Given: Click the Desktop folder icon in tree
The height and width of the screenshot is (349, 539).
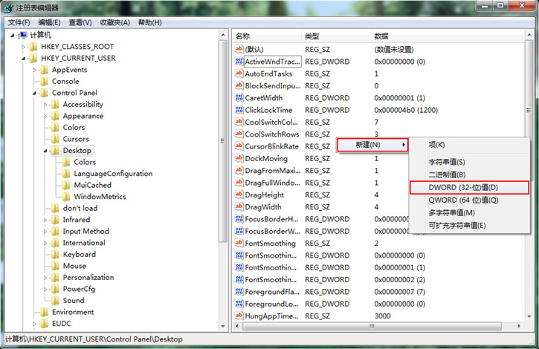Looking at the screenshot, I should [x=55, y=151].
